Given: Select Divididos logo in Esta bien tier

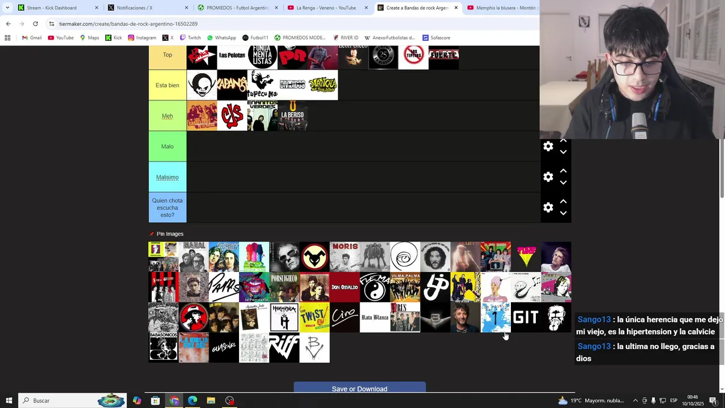Looking at the screenshot, I should (292, 85).
